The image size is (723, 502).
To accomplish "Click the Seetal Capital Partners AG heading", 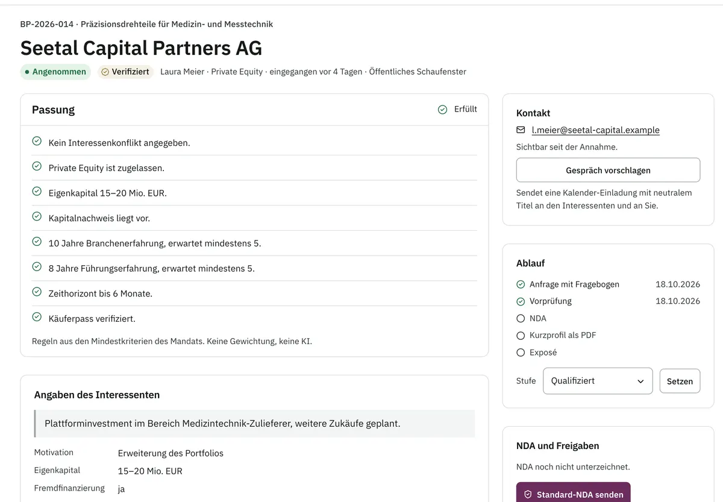I will click(x=141, y=48).
